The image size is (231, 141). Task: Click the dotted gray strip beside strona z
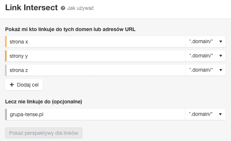point(6,70)
